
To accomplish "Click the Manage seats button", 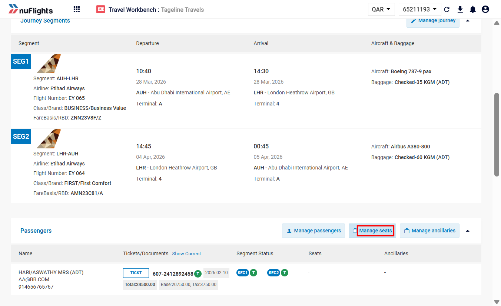I will coord(372,231).
